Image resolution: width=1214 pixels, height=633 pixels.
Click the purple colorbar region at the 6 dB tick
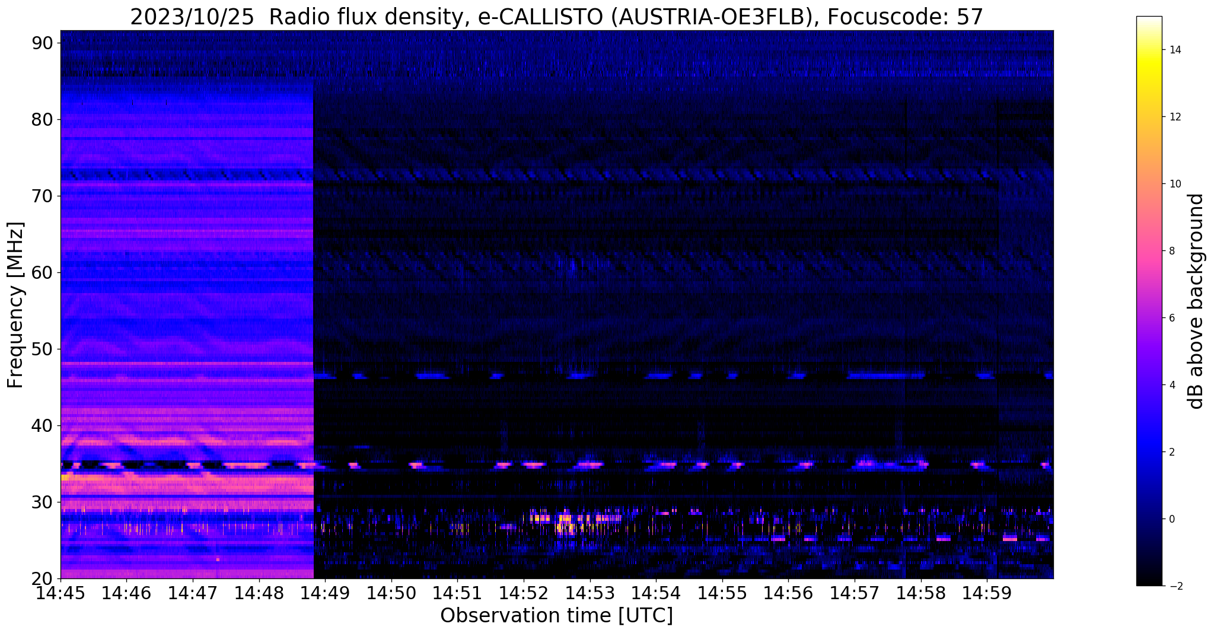(x=1149, y=318)
